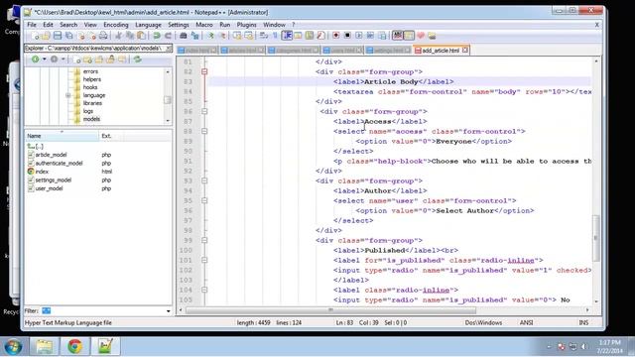
Task: Select authenticate_model in the file list
Action: [x=59, y=163]
